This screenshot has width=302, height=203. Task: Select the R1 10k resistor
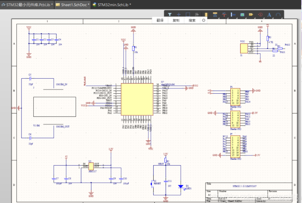tap(133, 48)
